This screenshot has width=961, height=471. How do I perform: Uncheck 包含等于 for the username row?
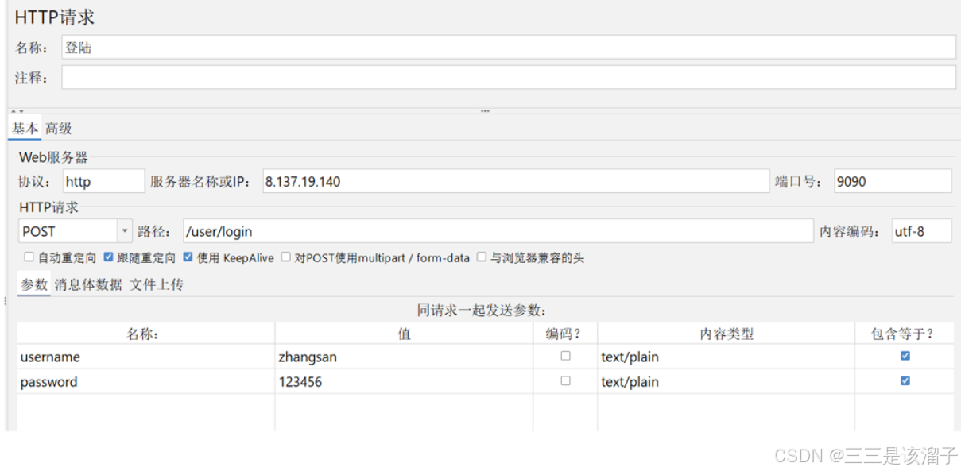coord(905,357)
